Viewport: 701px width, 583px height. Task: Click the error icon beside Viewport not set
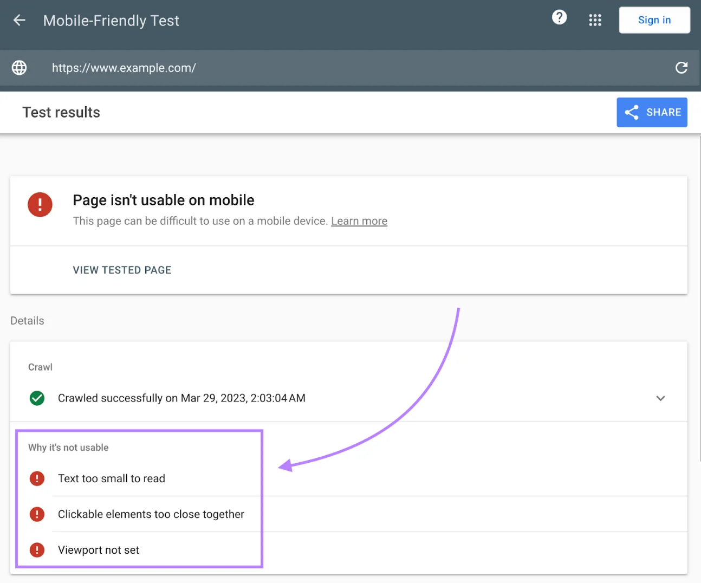click(36, 549)
